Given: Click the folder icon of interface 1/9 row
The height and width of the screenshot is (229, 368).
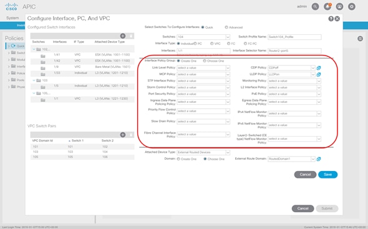Looking at the screenshot, I should (42, 69).
